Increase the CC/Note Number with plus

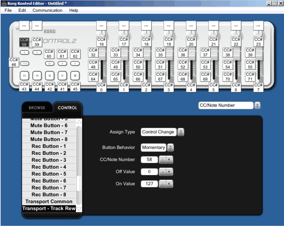(x=169, y=160)
